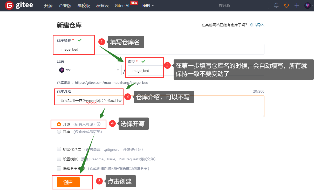Viewport: 314px width, 192px height.
Task: Enable the 选择分支模型 checkbox
Action: [59, 168]
